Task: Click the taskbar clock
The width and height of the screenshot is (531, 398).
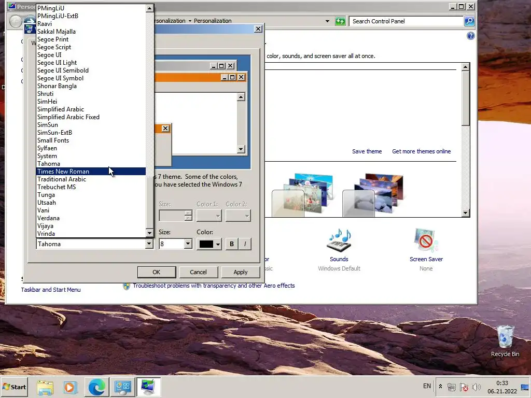Action: coord(502,387)
